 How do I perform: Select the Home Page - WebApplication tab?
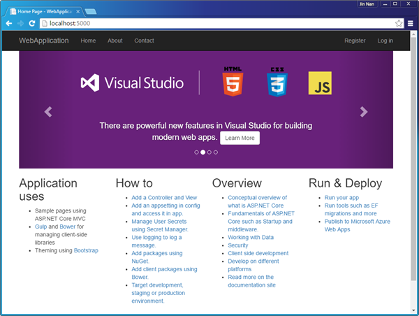(x=44, y=11)
